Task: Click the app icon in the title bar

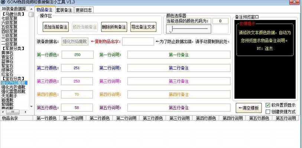Action: coord(3,2)
